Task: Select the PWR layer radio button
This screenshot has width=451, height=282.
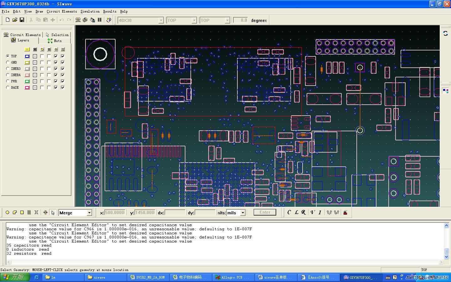Action: tap(8, 81)
